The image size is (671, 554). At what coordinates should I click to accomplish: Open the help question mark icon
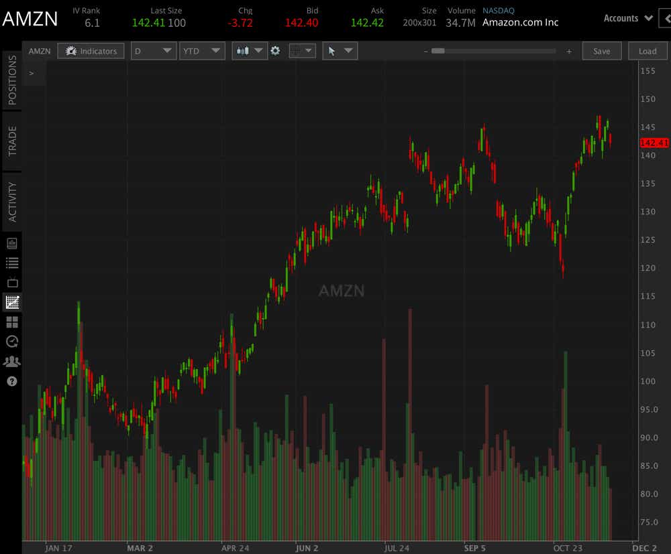coord(11,381)
